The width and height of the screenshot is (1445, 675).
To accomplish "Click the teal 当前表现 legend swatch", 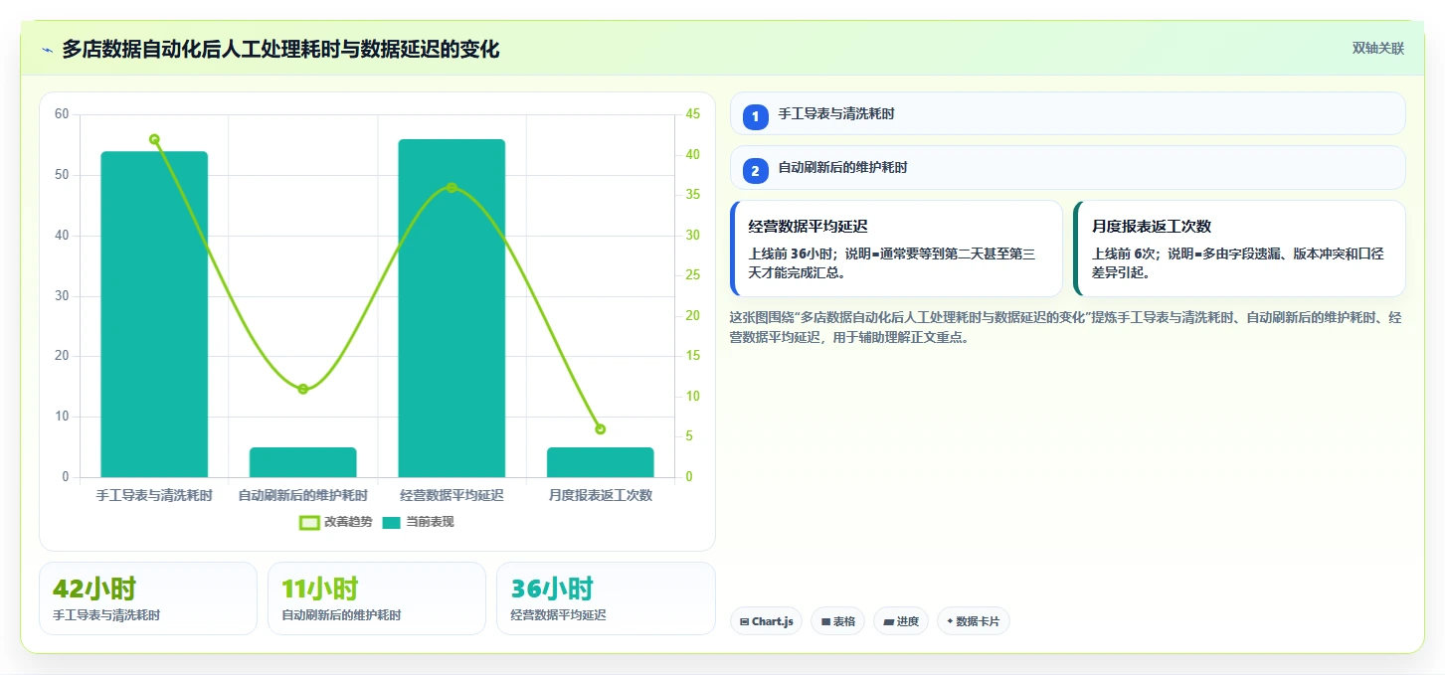I will pos(392,522).
